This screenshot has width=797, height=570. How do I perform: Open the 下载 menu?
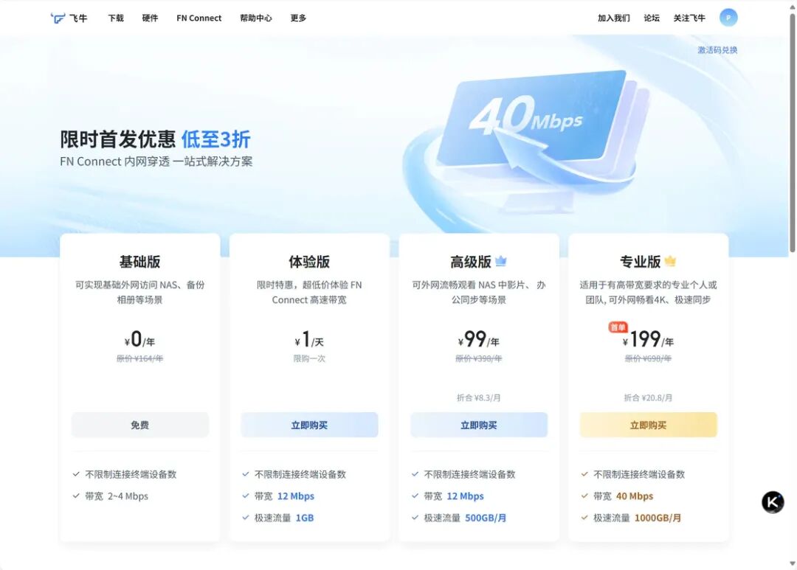point(115,18)
